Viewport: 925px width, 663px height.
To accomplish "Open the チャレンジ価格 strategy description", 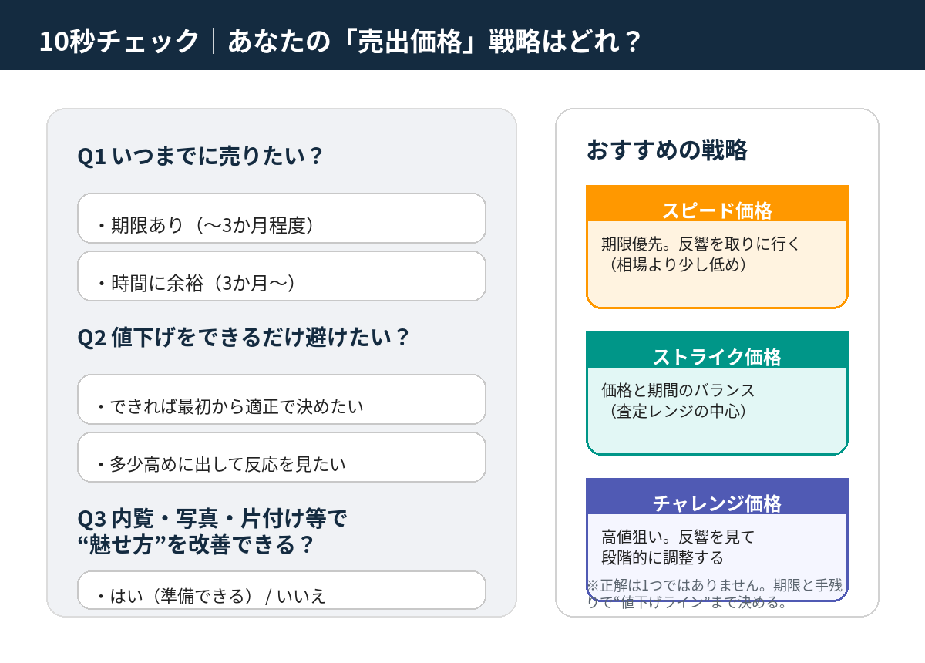I will coord(678,537).
